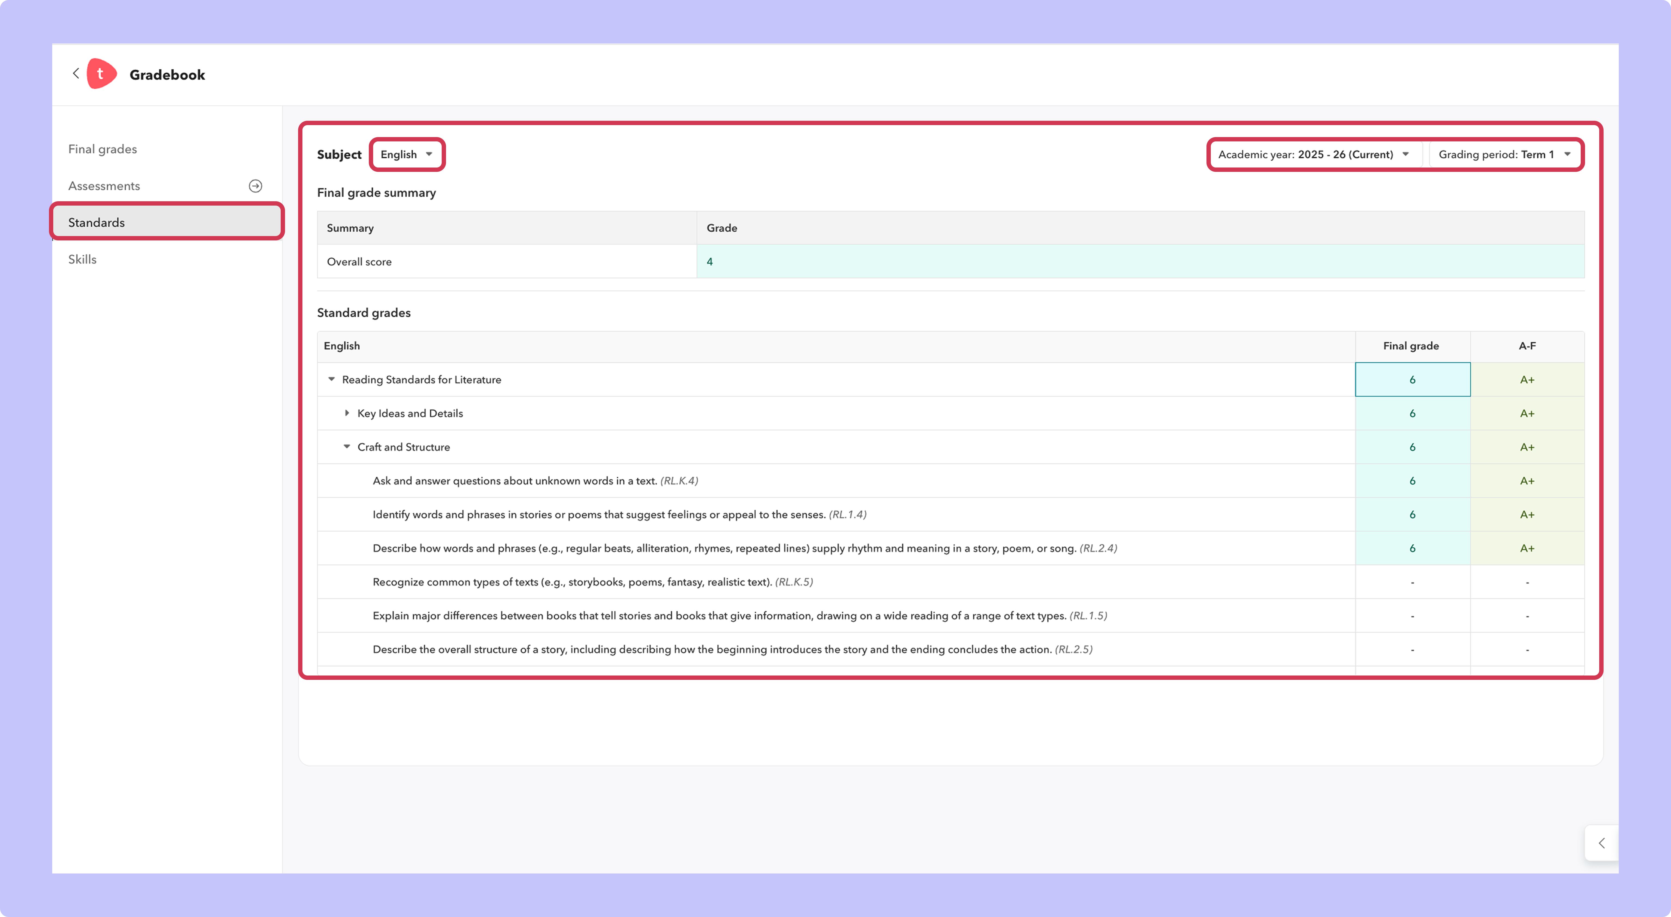This screenshot has height=917, width=1671.
Task: Open the Assessments circled arrow icon
Action: tap(256, 186)
